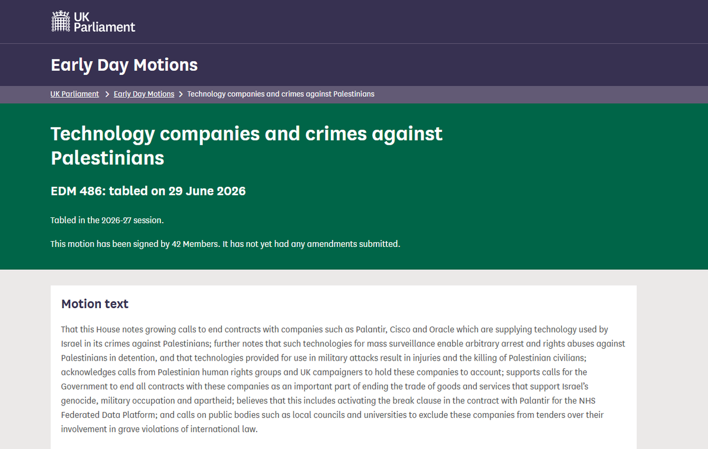Image resolution: width=708 pixels, height=449 pixels.
Task: Click the motion paragraph mentioning Palantir, Cisco and Oracle
Action: pos(343,379)
